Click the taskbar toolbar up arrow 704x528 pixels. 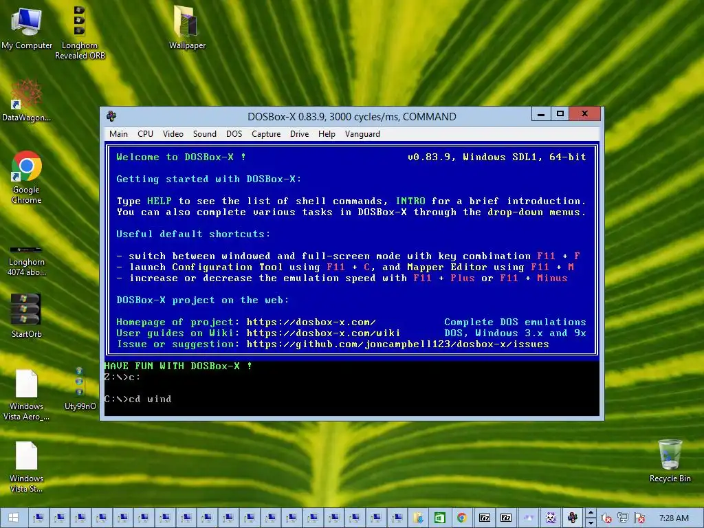tap(591, 513)
